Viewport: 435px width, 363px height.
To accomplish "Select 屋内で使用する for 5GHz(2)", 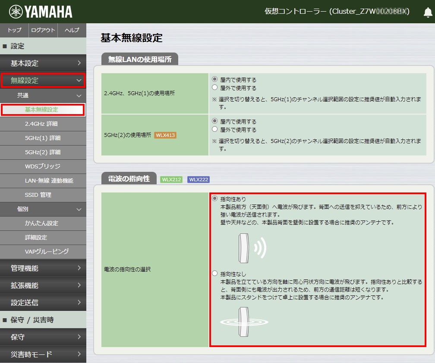I will click(x=215, y=121).
